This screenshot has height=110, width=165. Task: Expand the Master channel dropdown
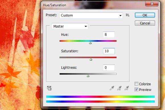coord(70,26)
